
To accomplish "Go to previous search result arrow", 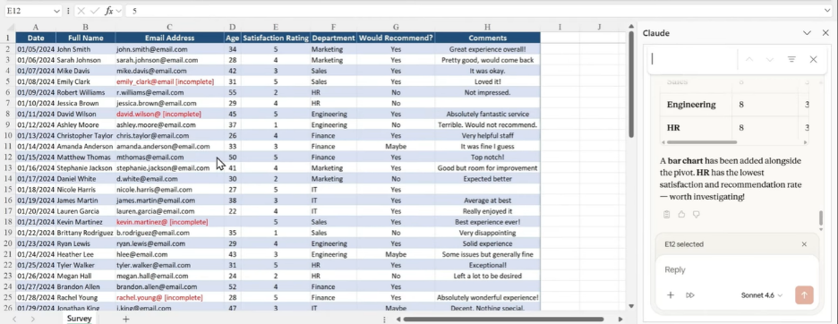I will point(748,59).
